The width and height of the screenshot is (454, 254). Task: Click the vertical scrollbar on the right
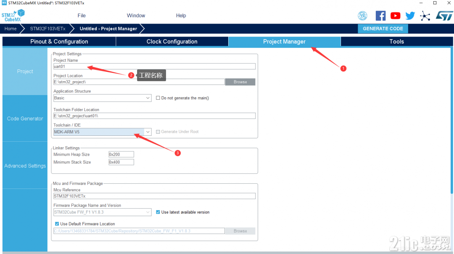(451, 121)
